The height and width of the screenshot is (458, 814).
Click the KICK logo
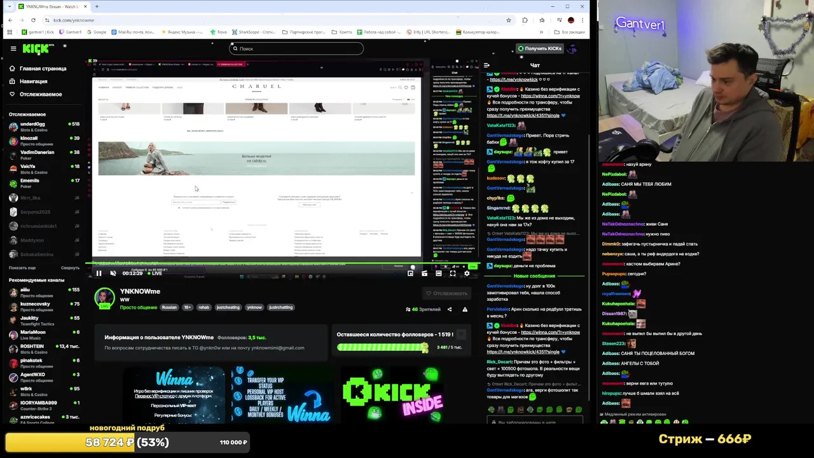point(36,49)
